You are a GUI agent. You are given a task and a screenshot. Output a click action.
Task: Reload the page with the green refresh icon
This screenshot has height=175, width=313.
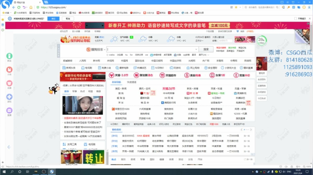(19, 7)
